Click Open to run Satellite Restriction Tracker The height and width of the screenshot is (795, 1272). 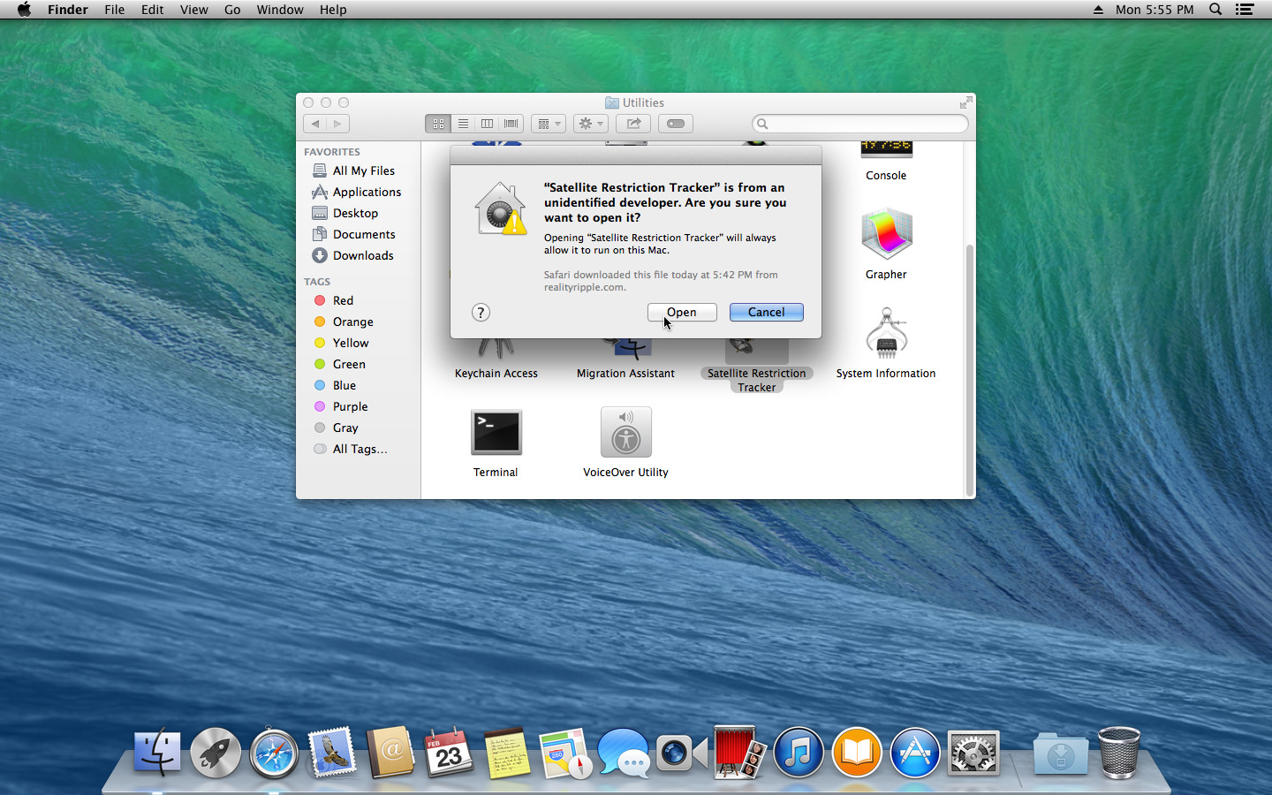point(681,312)
